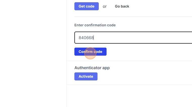Place the cursor in the empty area of the code field
Image resolution: width=192 pixels, height=107 pixels.
(x=142, y=38)
